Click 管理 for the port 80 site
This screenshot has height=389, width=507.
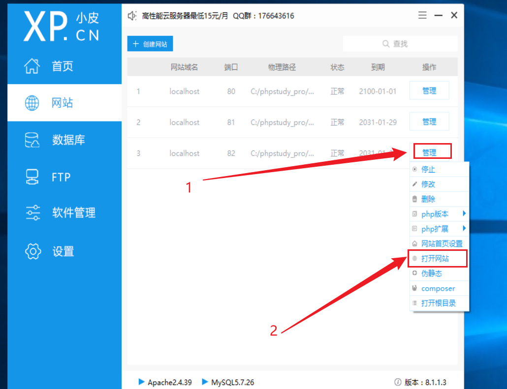(429, 90)
